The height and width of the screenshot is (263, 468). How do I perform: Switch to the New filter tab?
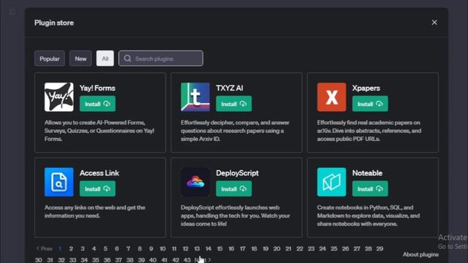(80, 58)
